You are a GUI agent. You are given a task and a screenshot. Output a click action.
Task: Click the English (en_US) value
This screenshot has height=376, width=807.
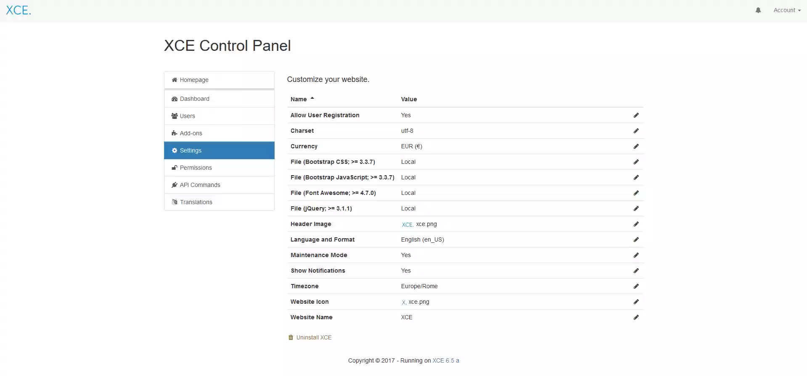422,239
